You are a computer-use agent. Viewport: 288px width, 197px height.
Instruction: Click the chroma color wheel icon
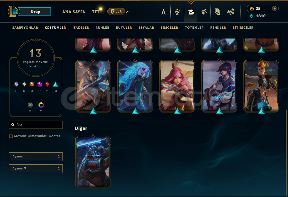(x=41, y=105)
